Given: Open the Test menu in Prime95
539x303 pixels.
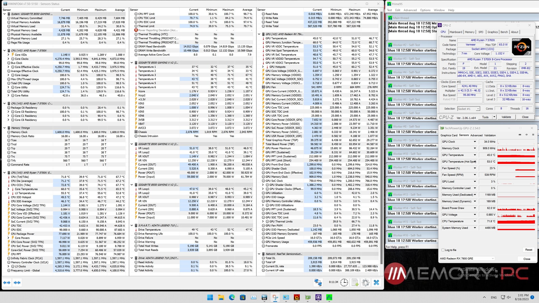Looking at the screenshot, I should click(x=389, y=10).
